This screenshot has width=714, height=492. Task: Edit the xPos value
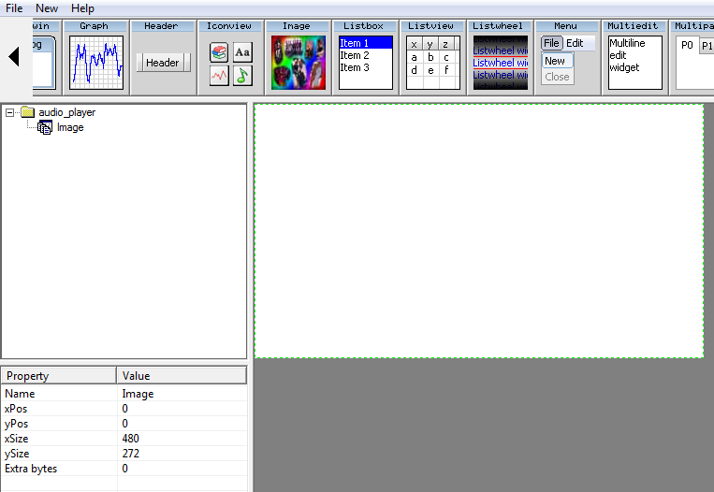pos(182,408)
